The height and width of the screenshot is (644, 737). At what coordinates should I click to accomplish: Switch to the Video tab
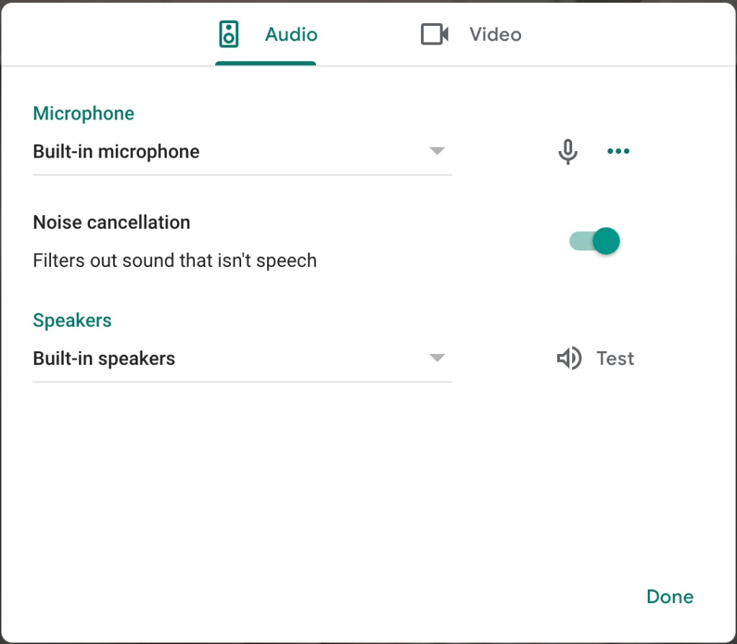495,34
